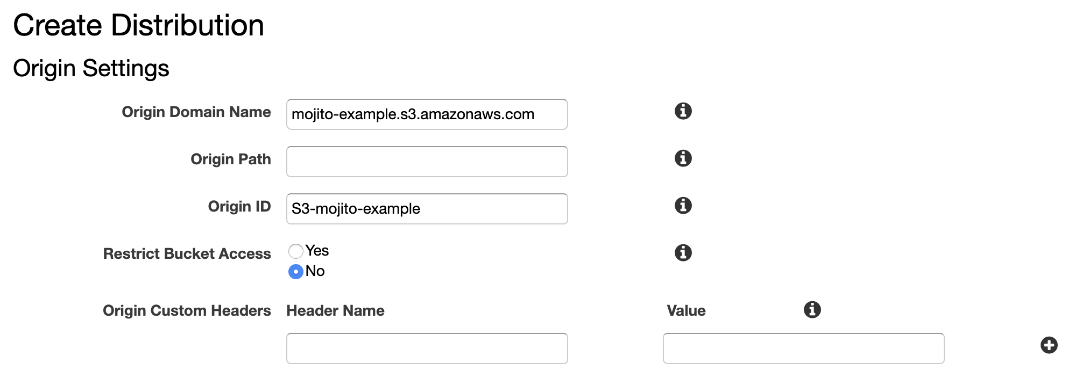Open the Origin Domain Name info tooltip
The width and height of the screenshot is (1075, 378).
683,112
